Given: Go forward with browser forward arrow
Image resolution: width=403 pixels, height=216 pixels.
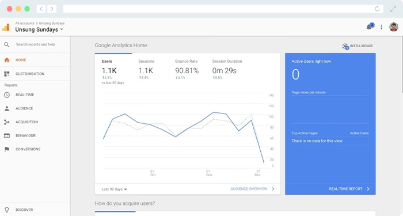Looking at the screenshot, I should coord(52,9).
